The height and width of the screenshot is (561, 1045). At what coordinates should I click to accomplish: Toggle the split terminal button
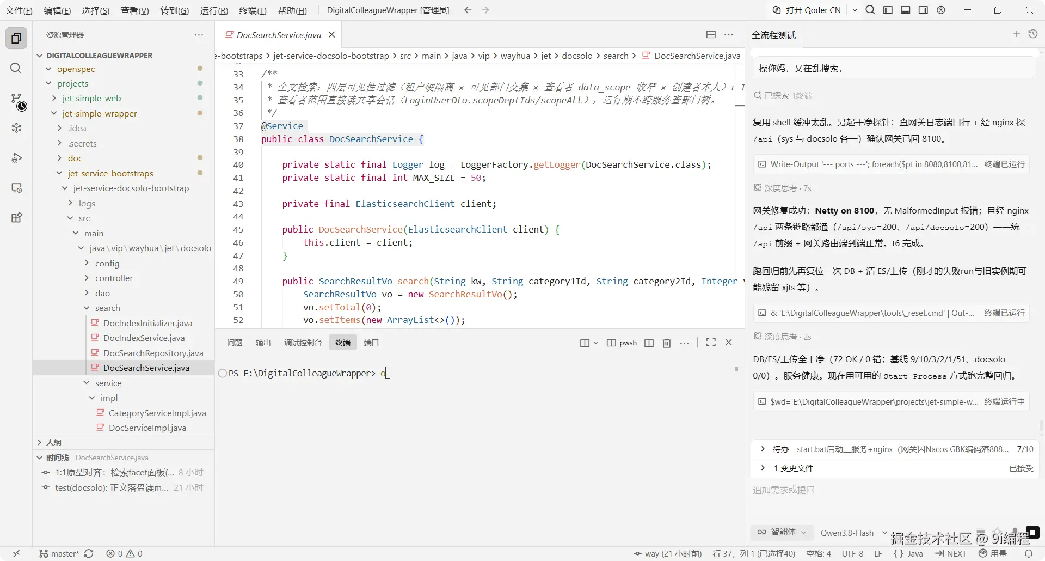[649, 343]
